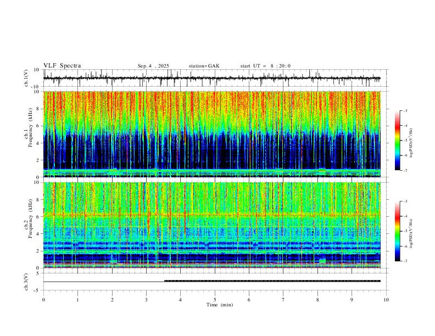Click inside the ch.2 frequency spectrogram

tap(212, 225)
